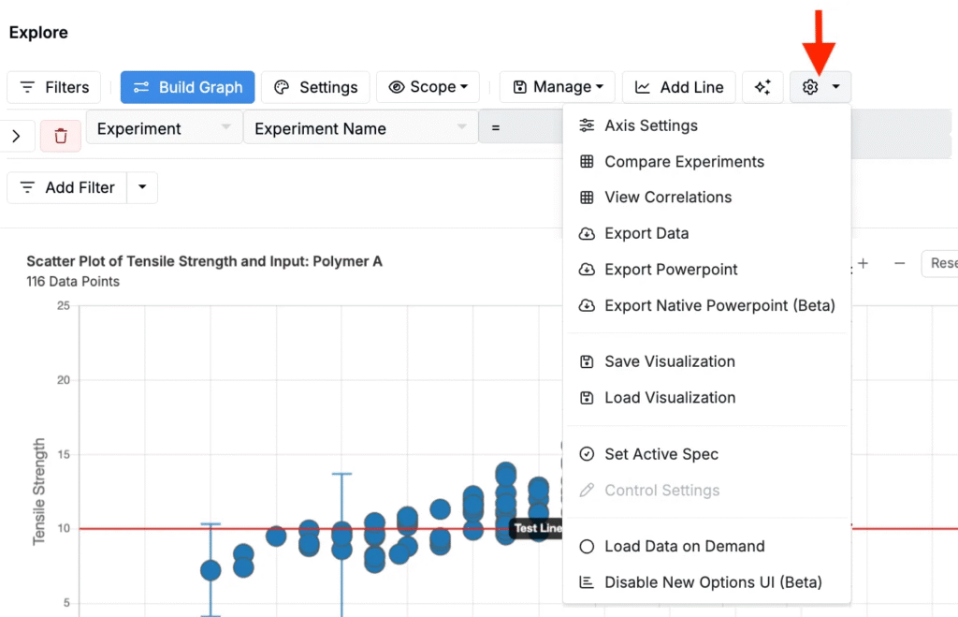The width and height of the screenshot is (958, 617).
Task: Click the zoom in plus icon
Action: [863, 264]
